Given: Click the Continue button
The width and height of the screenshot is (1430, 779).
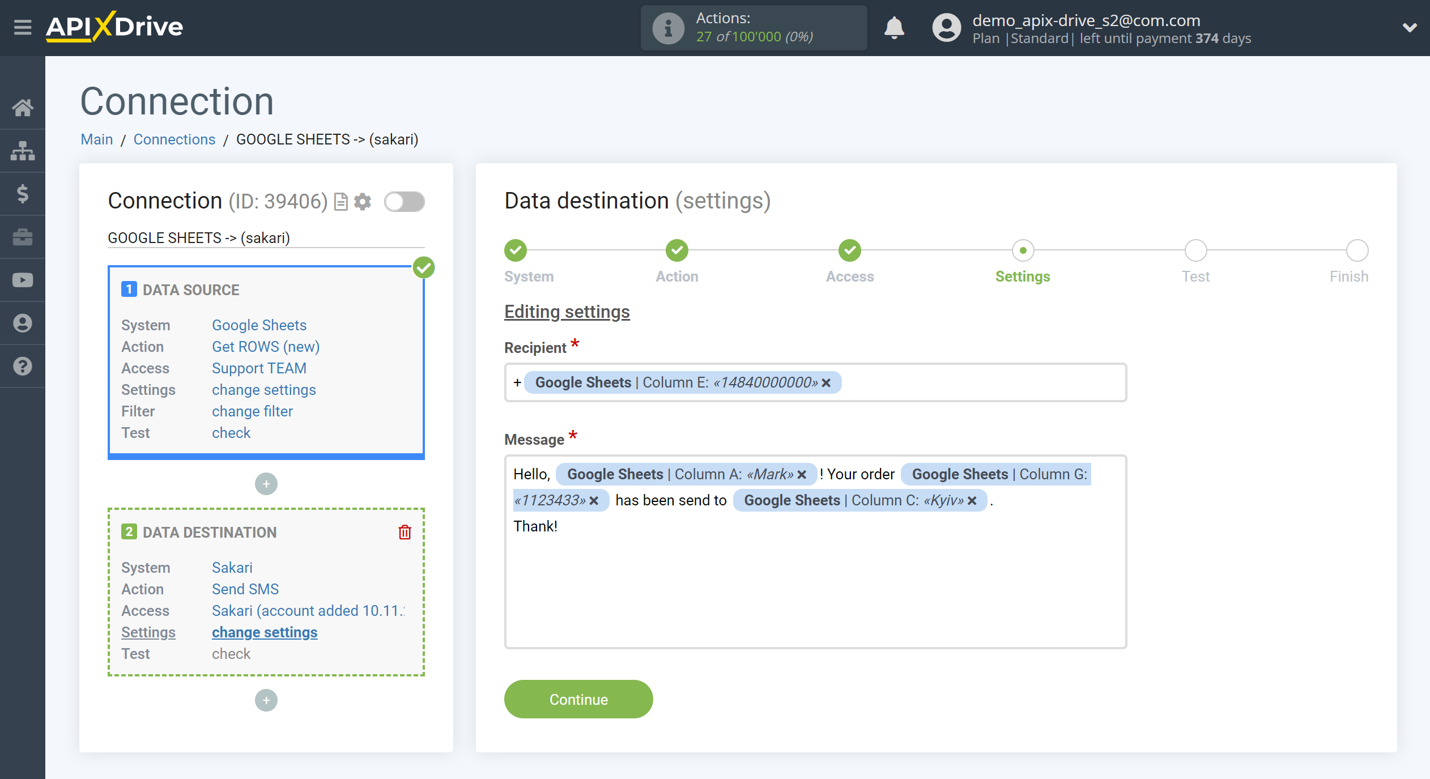Looking at the screenshot, I should pos(578,699).
